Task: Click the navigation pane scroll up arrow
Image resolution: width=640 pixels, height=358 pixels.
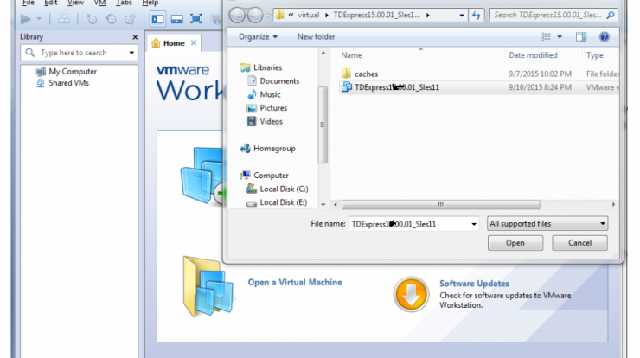Action: click(323, 54)
